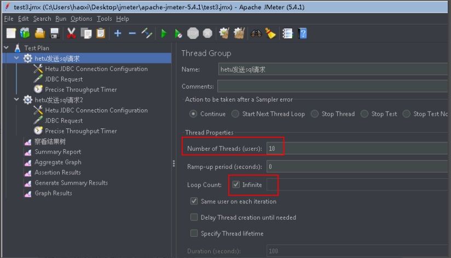This screenshot has width=451, height=258.
Task: Click the Paste clipboard icon
Action: click(x=101, y=33)
